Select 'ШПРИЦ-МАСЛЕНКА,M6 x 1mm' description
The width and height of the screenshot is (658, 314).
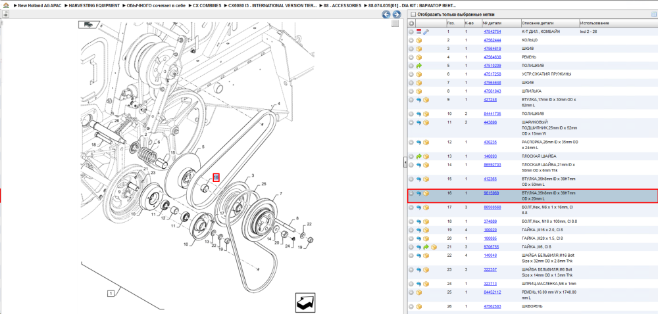(547, 283)
